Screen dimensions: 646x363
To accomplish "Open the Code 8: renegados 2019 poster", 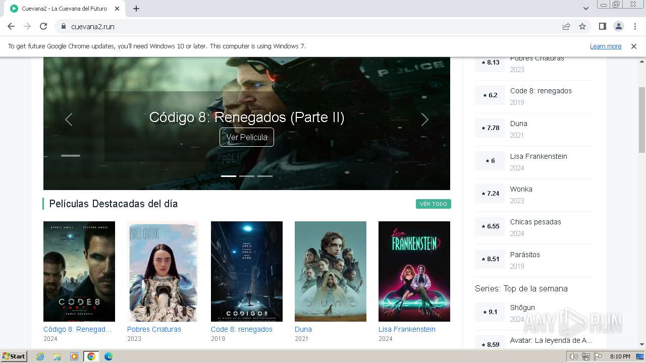I will [x=247, y=271].
